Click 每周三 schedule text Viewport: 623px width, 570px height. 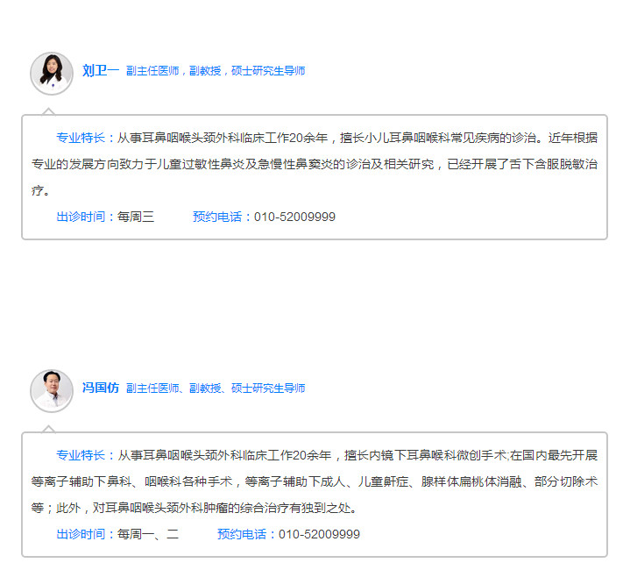click(x=136, y=217)
